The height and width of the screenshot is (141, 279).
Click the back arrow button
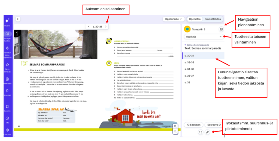pyautogui.click(x=18, y=19)
